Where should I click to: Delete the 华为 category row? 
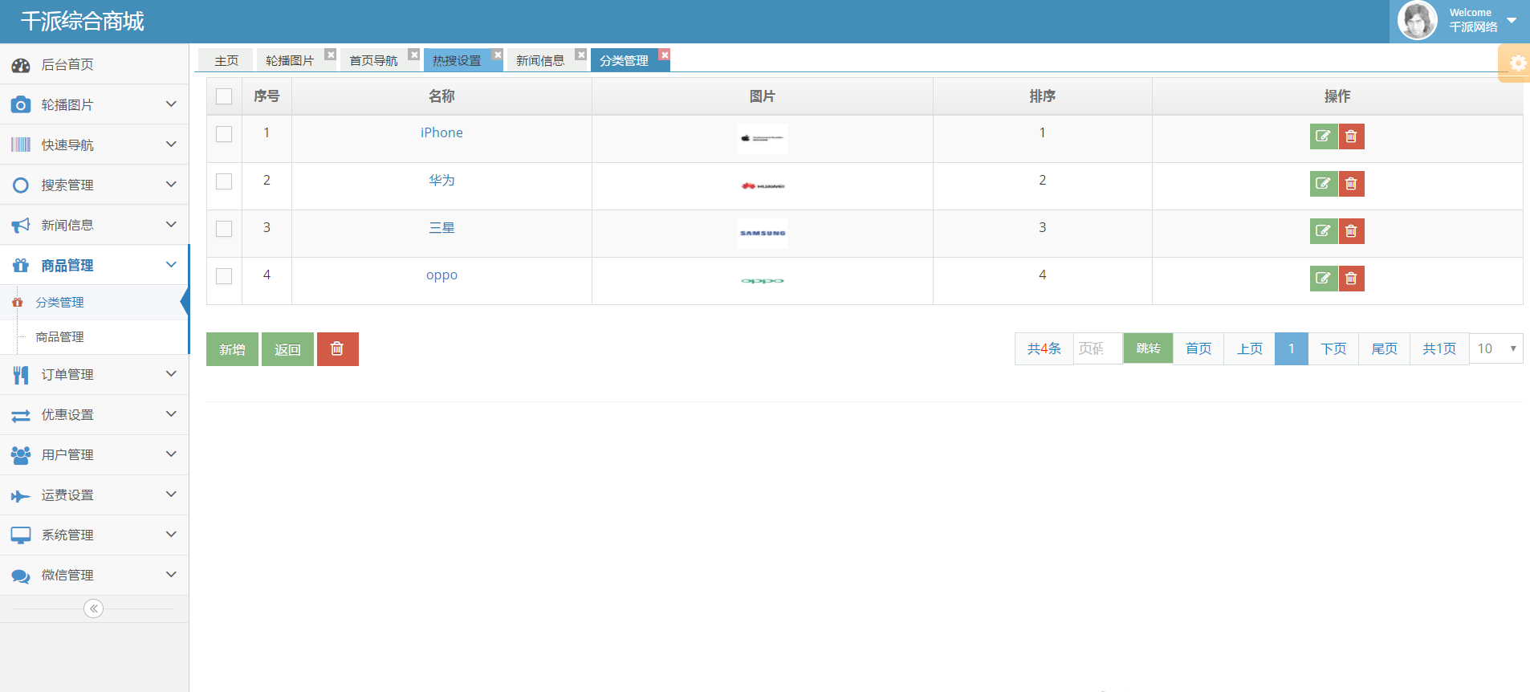point(1351,184)
